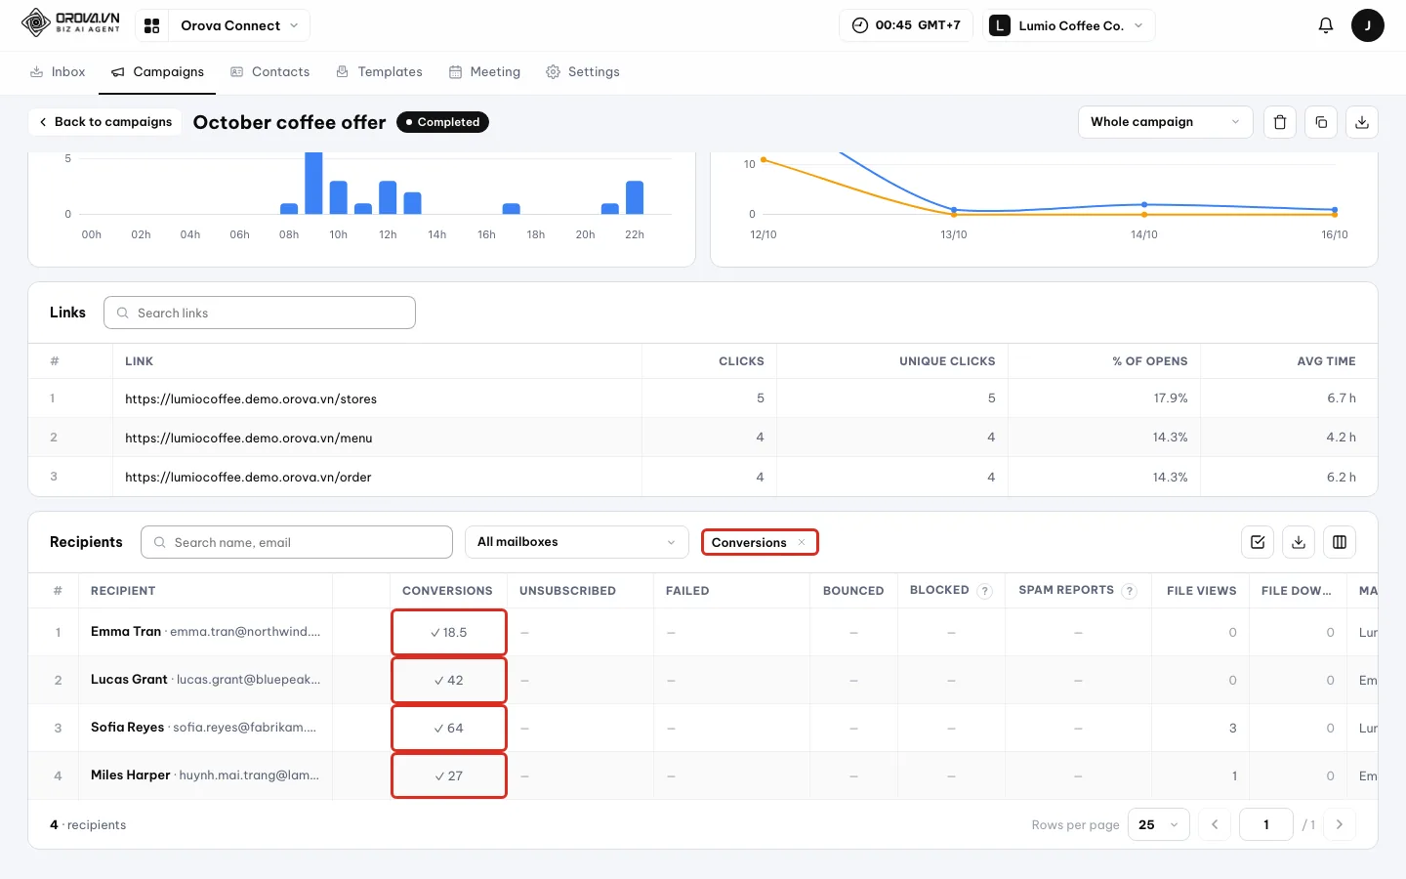Open the Campaigns tab

158,72
